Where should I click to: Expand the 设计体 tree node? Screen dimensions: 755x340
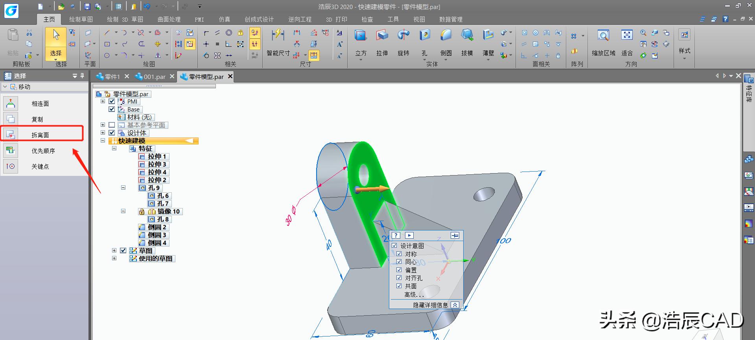click(x=103, y=133)
